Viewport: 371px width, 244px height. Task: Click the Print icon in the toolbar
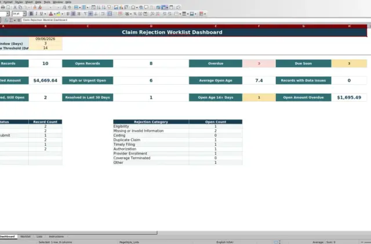pos(3,8)
